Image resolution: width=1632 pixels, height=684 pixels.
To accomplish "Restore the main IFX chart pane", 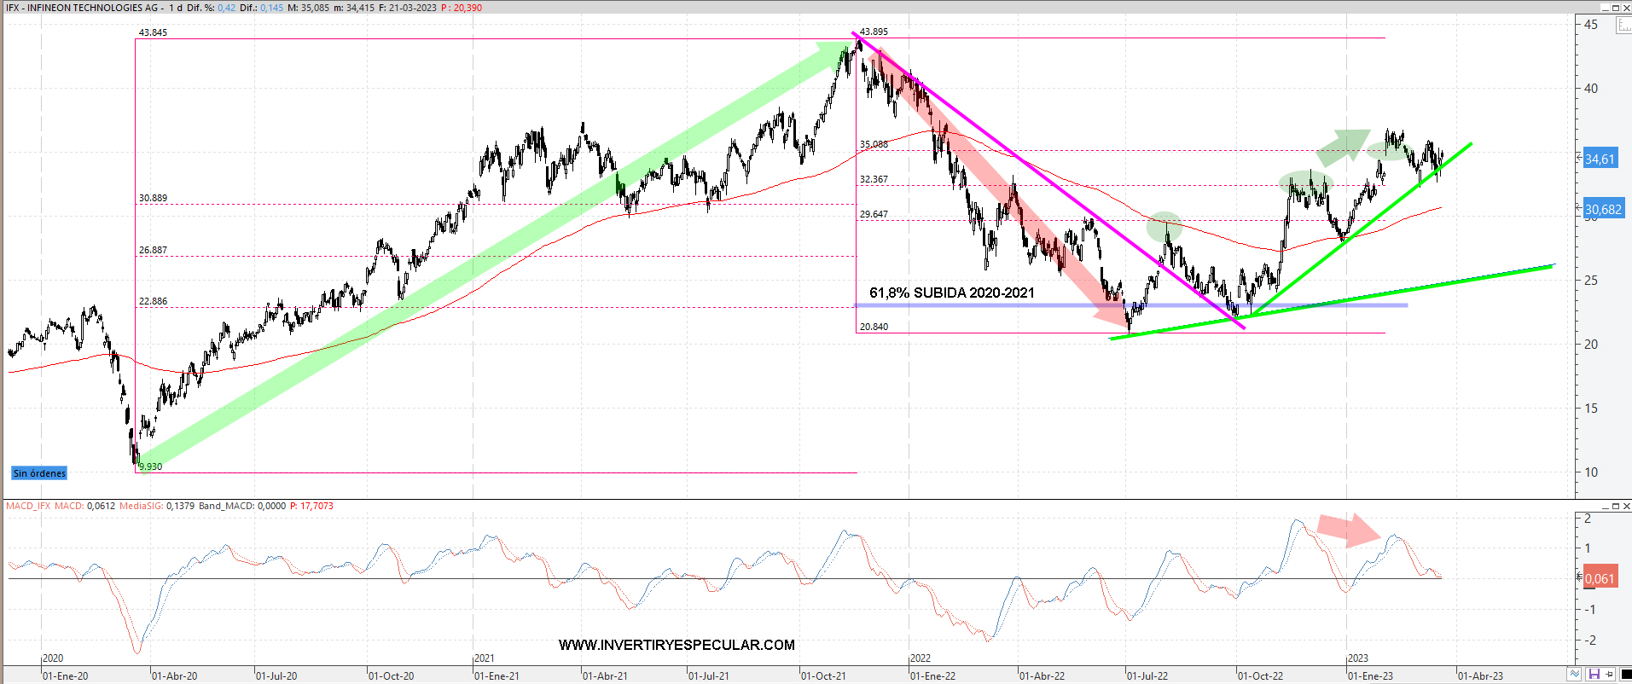I will (x=1614, y=7).
